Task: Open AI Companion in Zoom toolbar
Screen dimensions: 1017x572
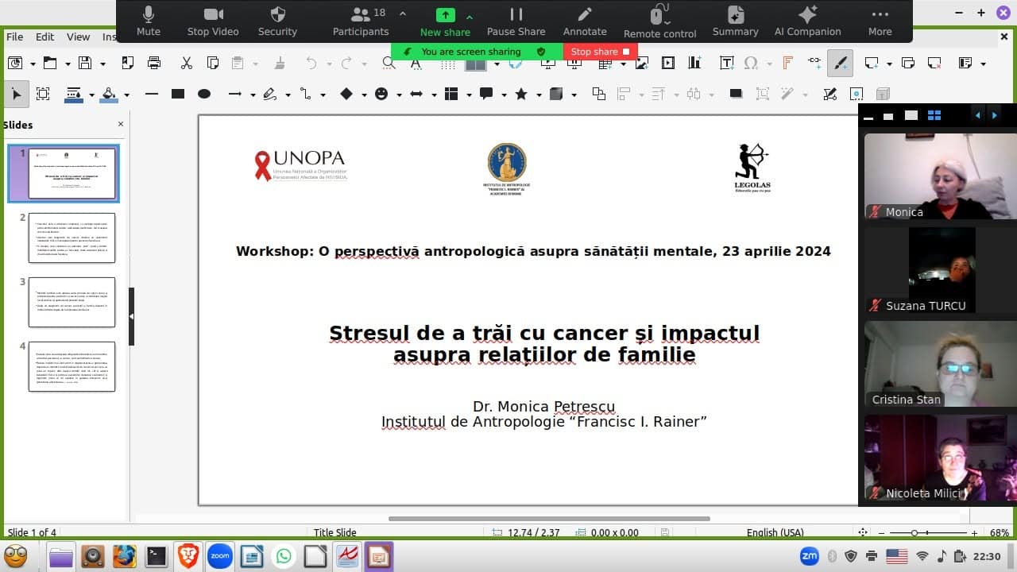Action: tap(807, 21)
